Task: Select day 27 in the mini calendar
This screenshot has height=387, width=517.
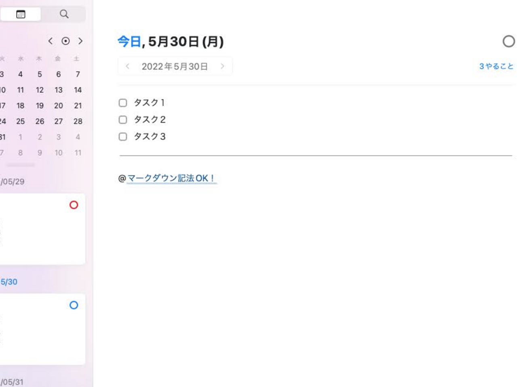Action: [x=59, y=121]
